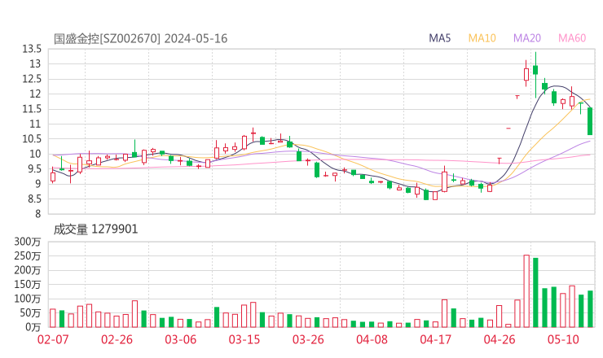The image size is (603, 358).
Task: Click the 12.5 price axis label
Action: (x=32, y=79)
